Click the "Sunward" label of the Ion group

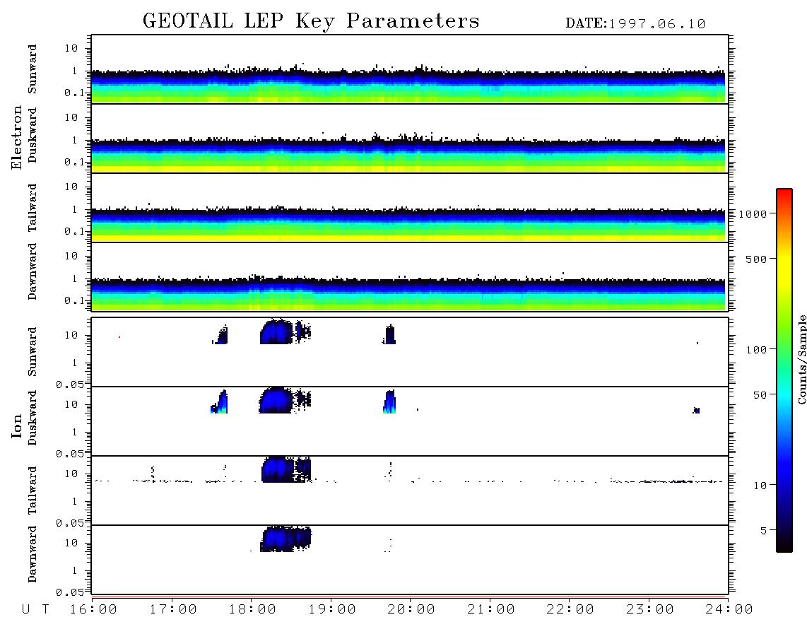click(x=33, y=352)
